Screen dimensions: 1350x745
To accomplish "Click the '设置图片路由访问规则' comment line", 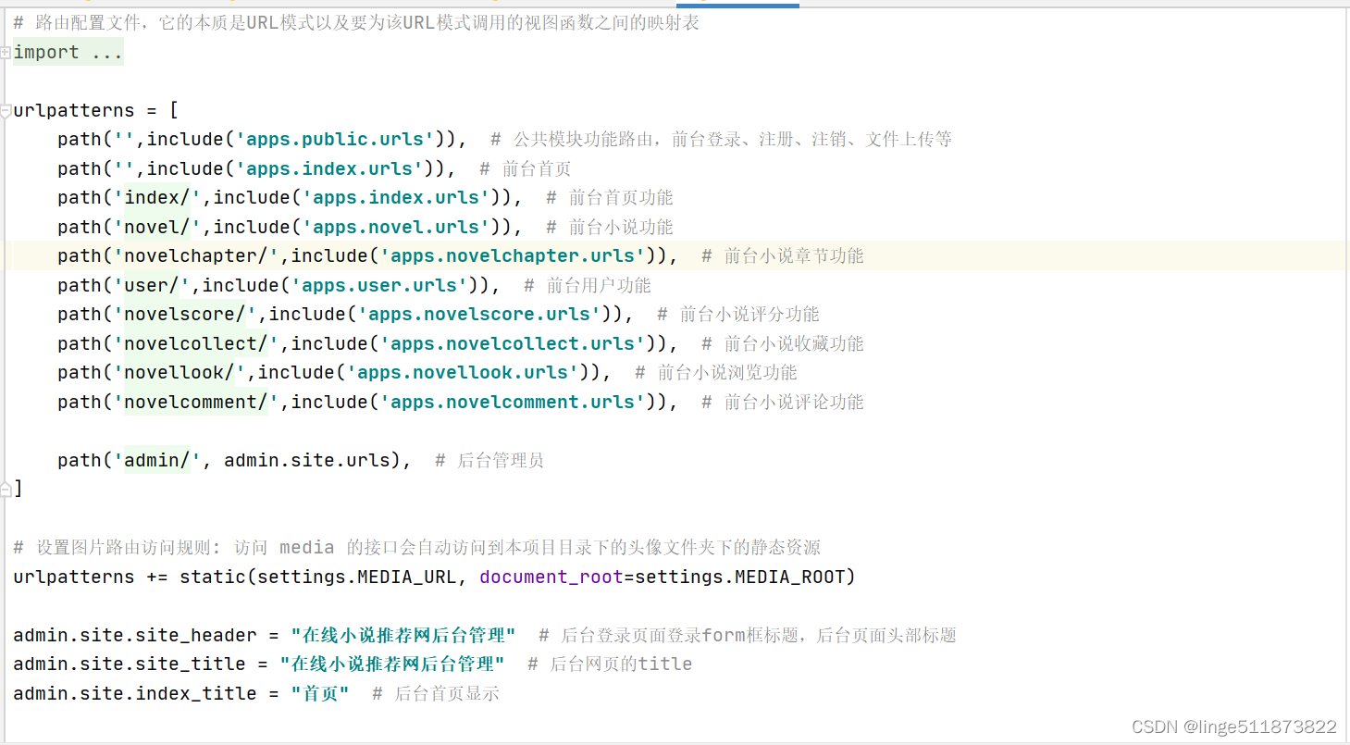I will click(416, 547).
